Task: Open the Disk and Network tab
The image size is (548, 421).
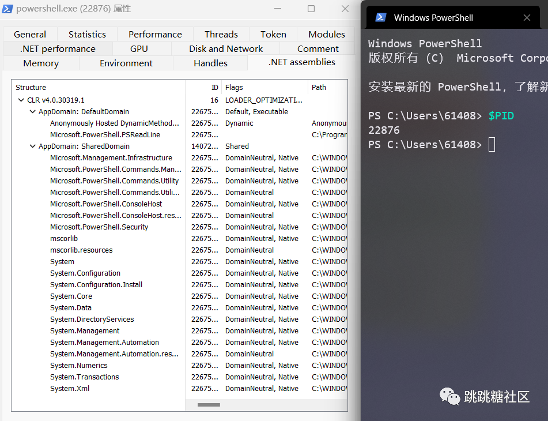Action: pyautogui.click(x=226, y=48)
